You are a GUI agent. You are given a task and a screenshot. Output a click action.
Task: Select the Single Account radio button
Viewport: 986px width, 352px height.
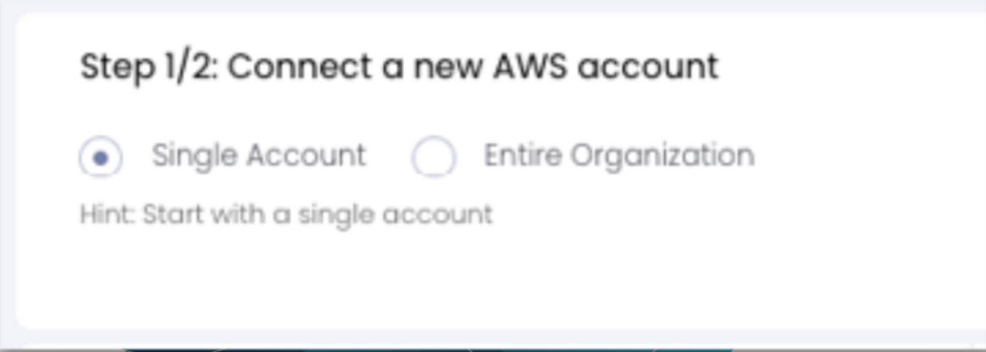click(x=100, y=158)
